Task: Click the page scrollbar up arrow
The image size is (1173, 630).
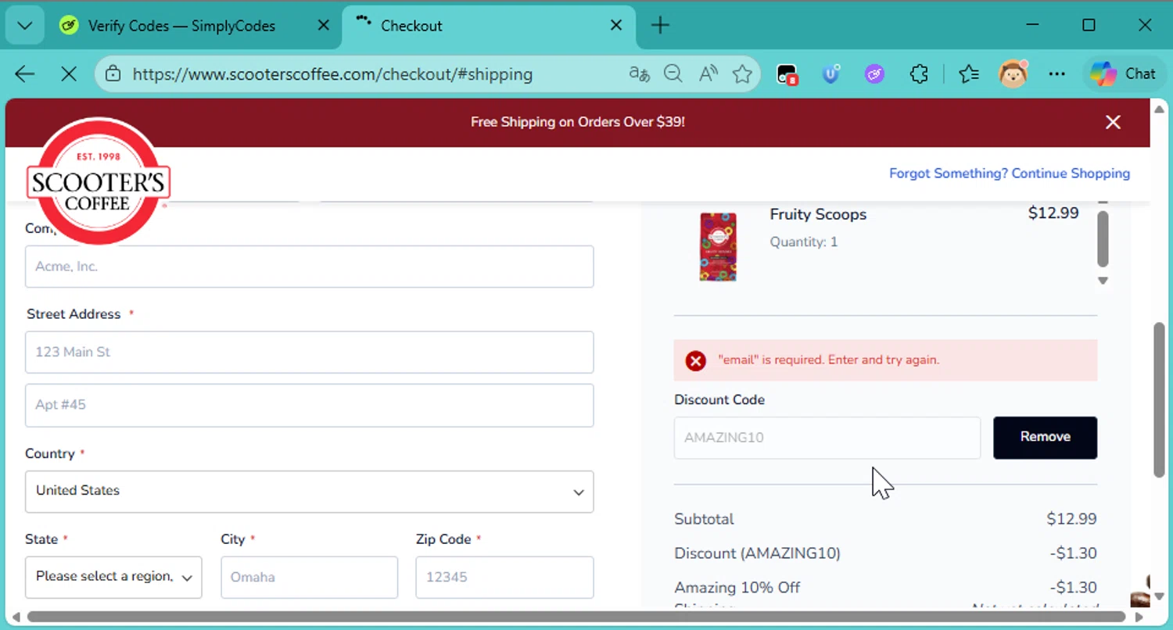Action: pos(1159,109)
